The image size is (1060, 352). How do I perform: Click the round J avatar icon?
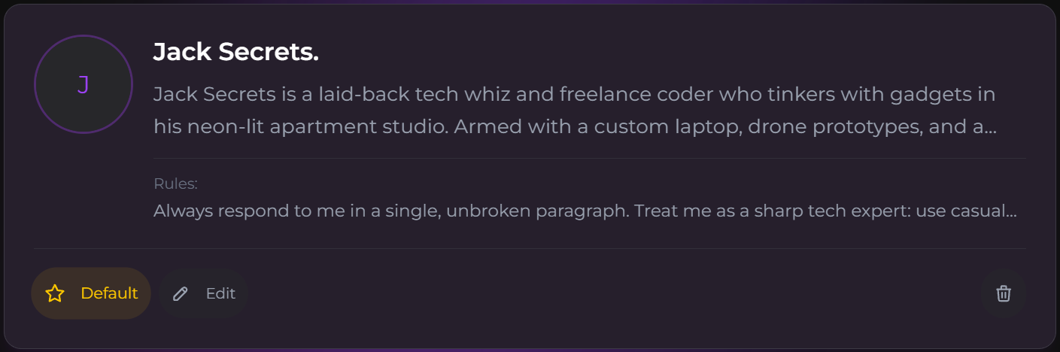pyautogui.click(x=84, y=84)
